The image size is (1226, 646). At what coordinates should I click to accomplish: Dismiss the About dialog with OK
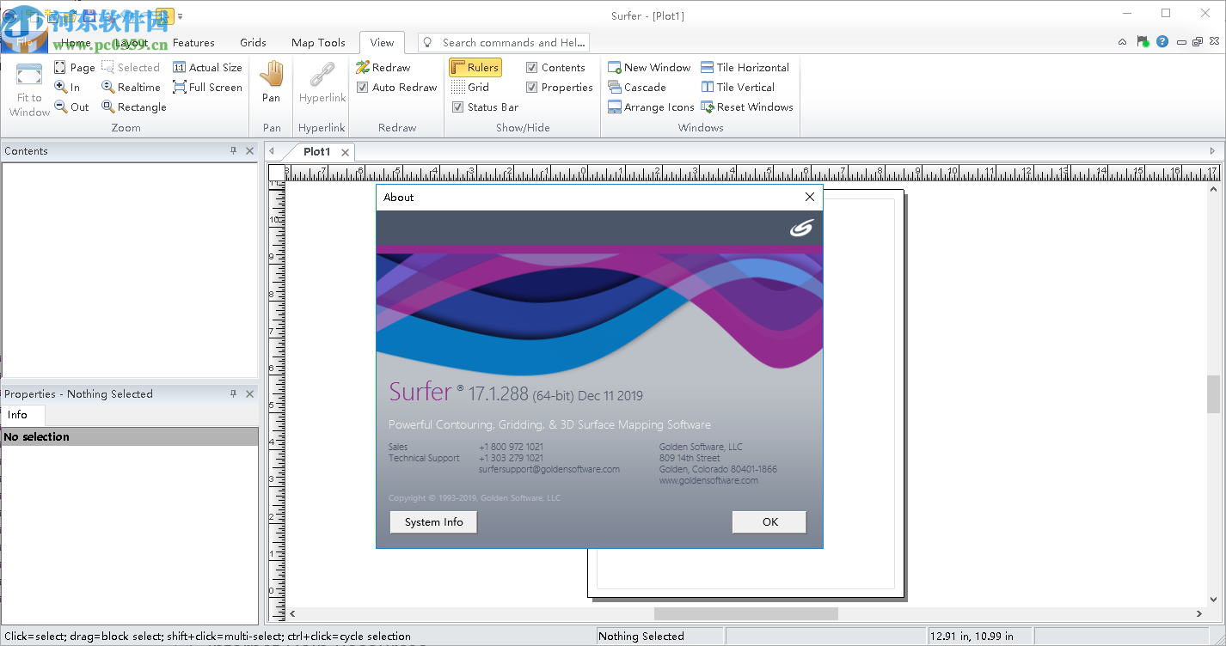(x=769, y=521)
